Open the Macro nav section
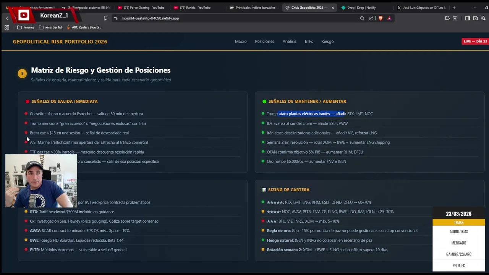 pos(241,41)
